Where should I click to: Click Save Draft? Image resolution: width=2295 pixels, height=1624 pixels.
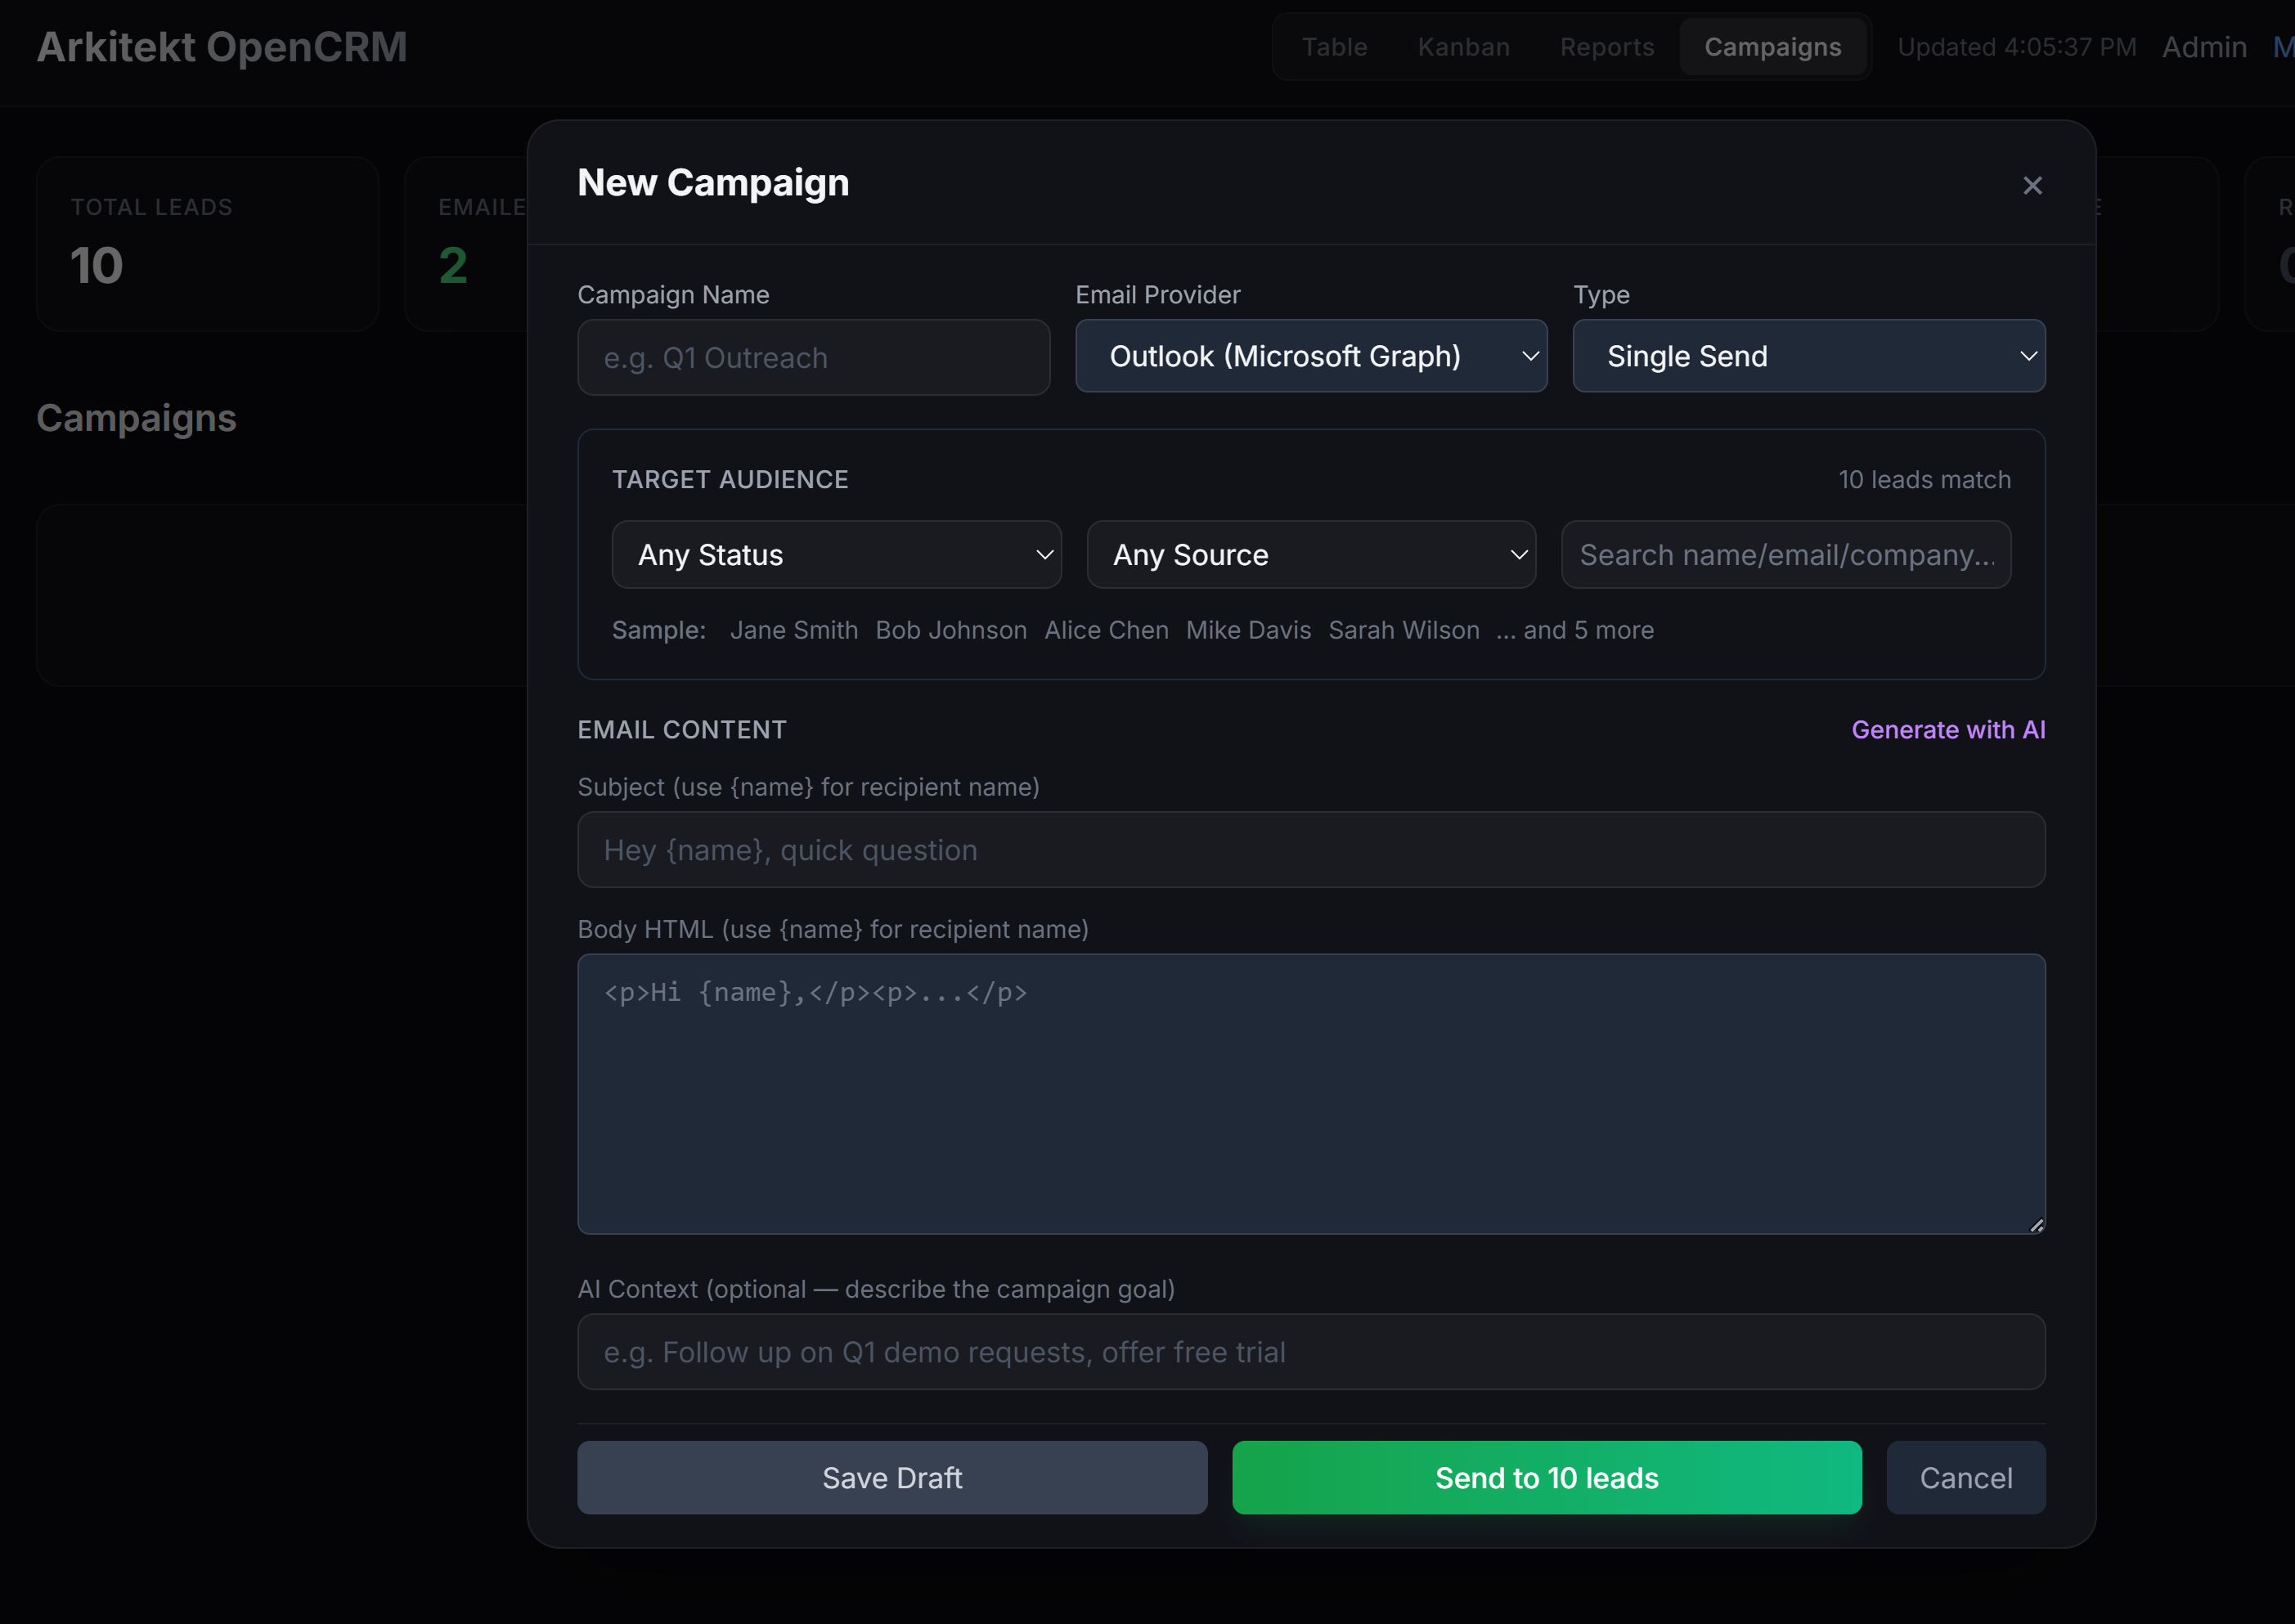coord(892,1477)
